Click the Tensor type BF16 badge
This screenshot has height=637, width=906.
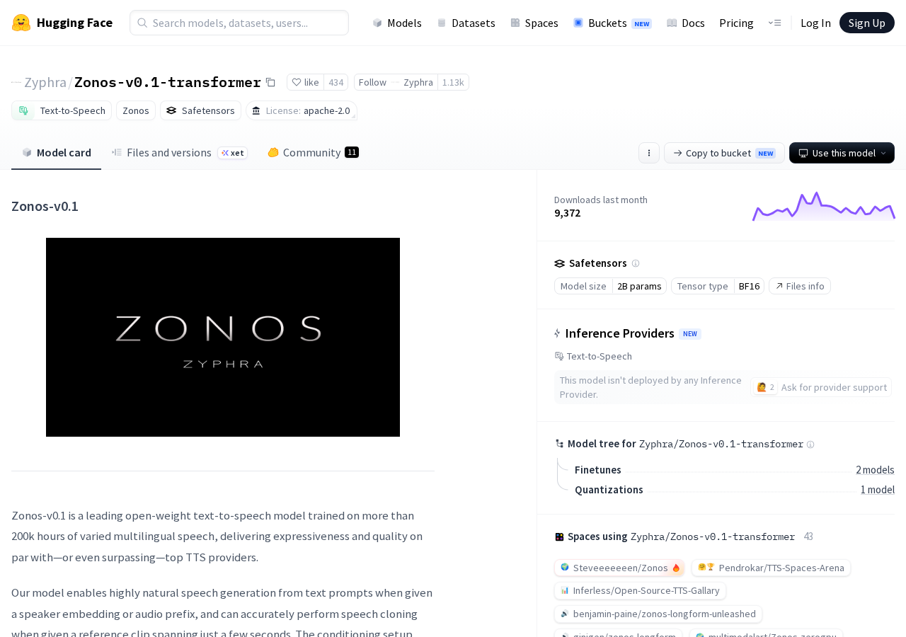(x=718, y=286)
